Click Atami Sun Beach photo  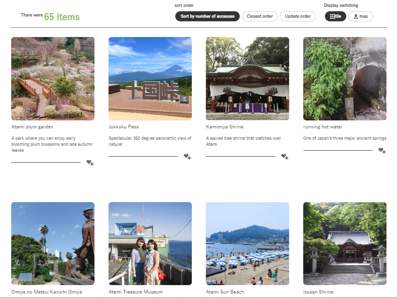click(247, 244)
